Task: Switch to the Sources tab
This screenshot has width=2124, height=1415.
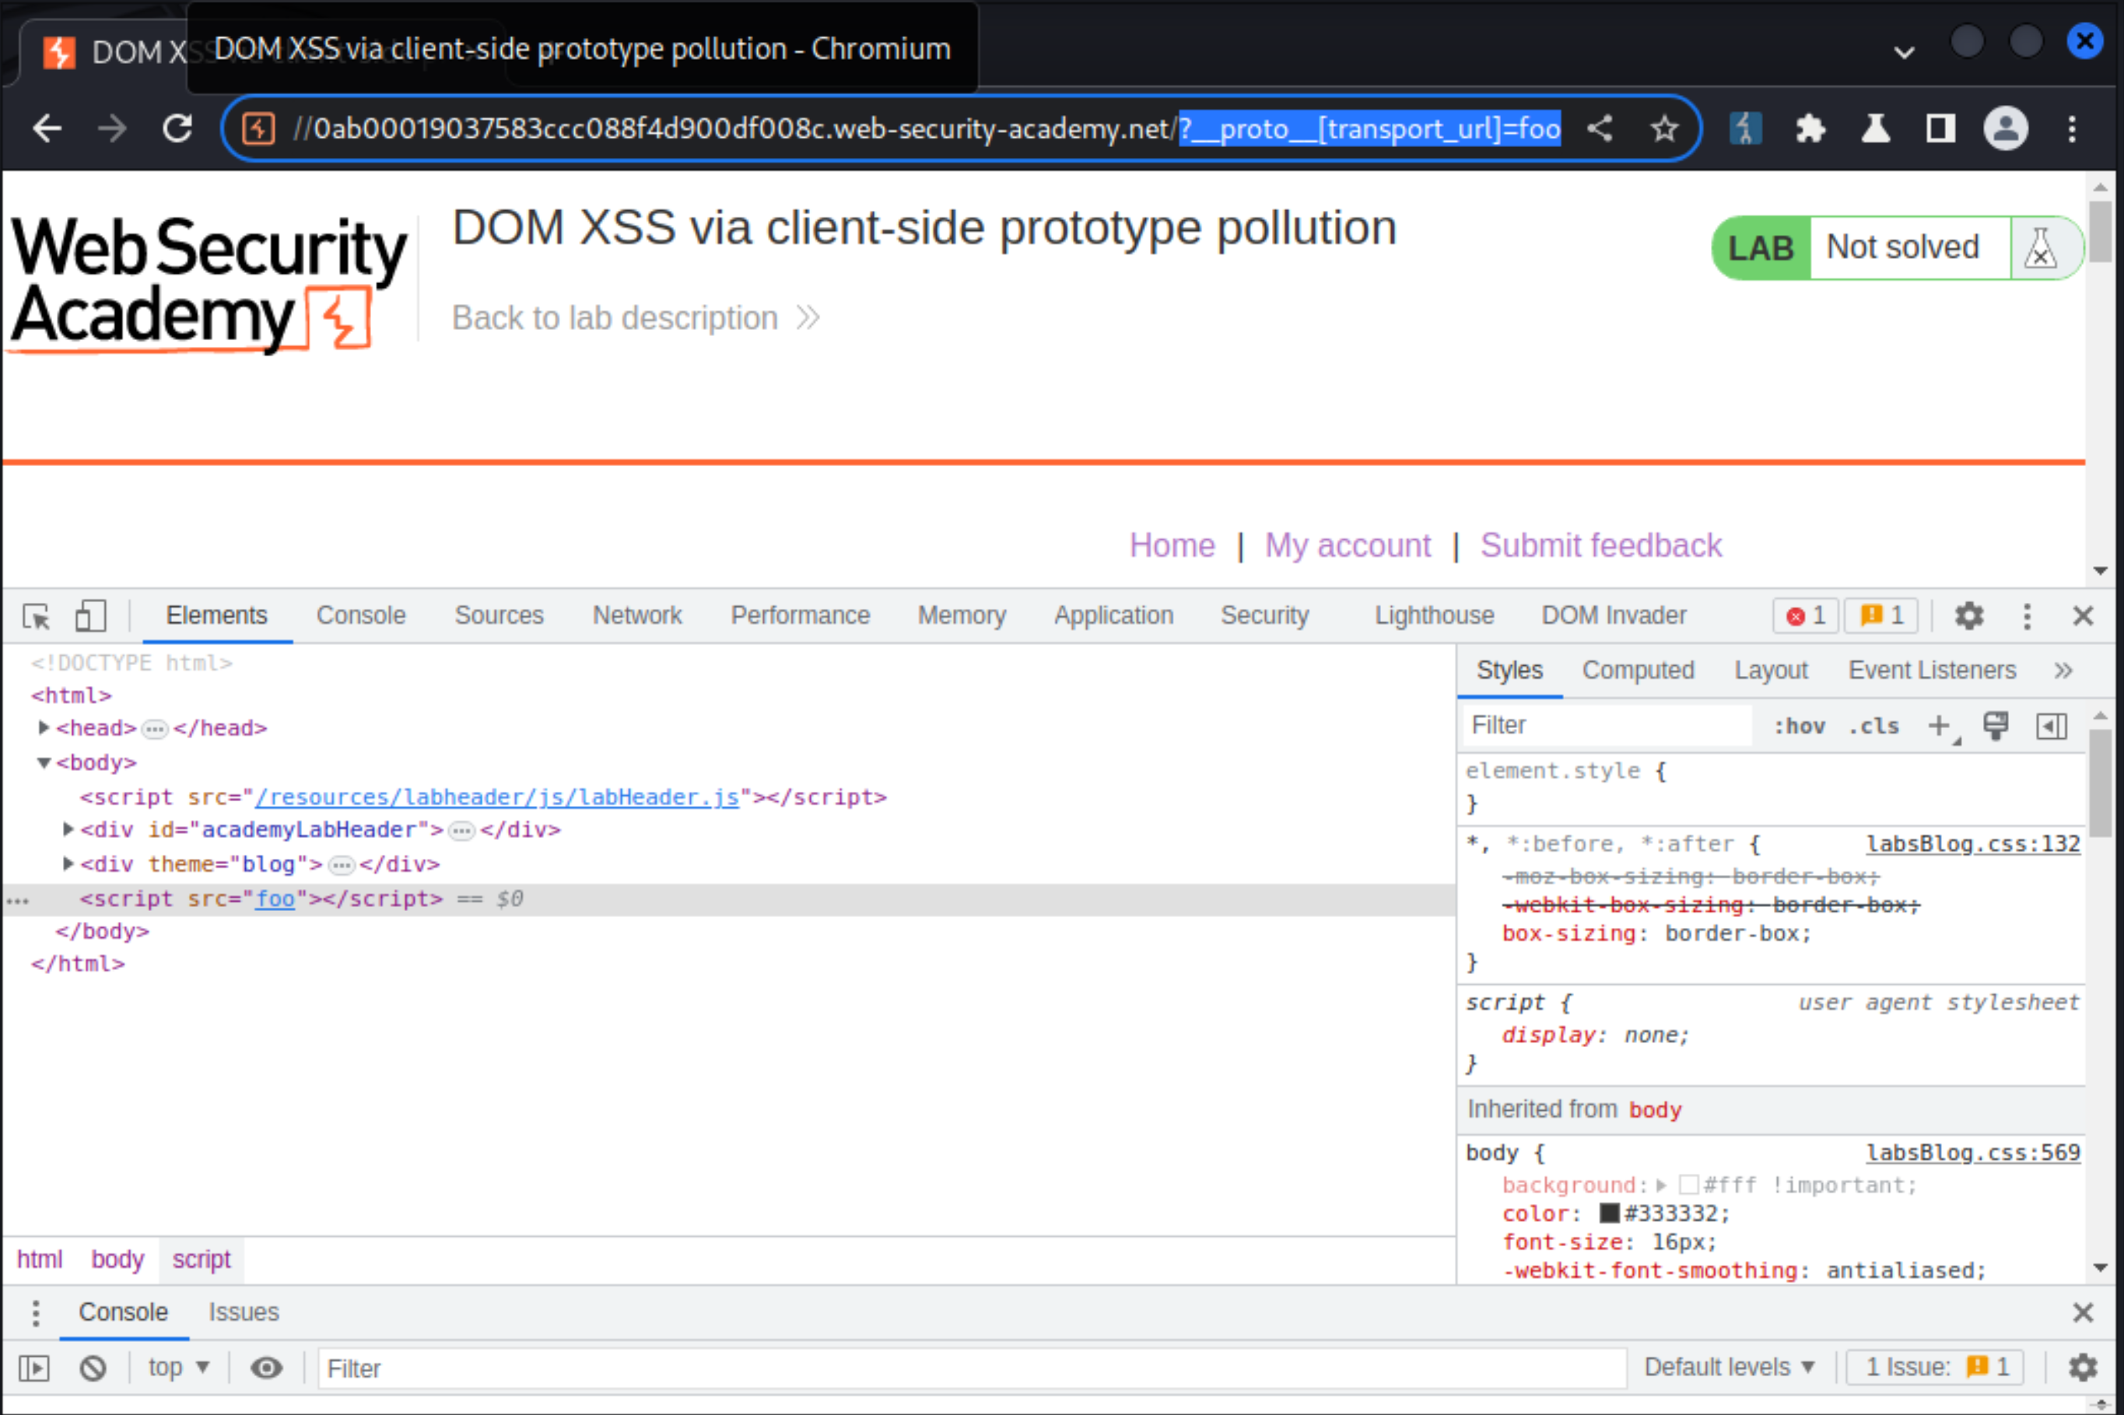Action: (499, 615)
